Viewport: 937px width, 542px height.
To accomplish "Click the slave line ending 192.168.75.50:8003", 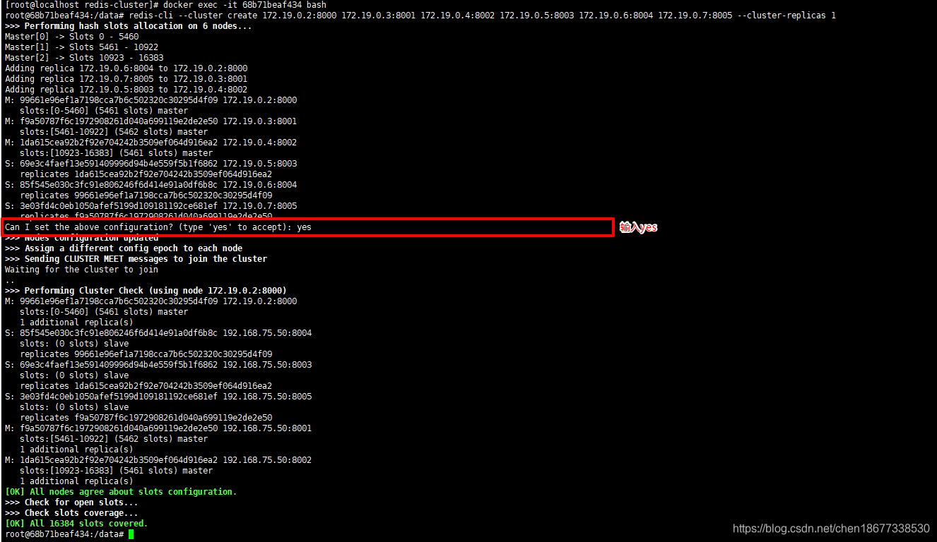I will (x=158, y=365).
